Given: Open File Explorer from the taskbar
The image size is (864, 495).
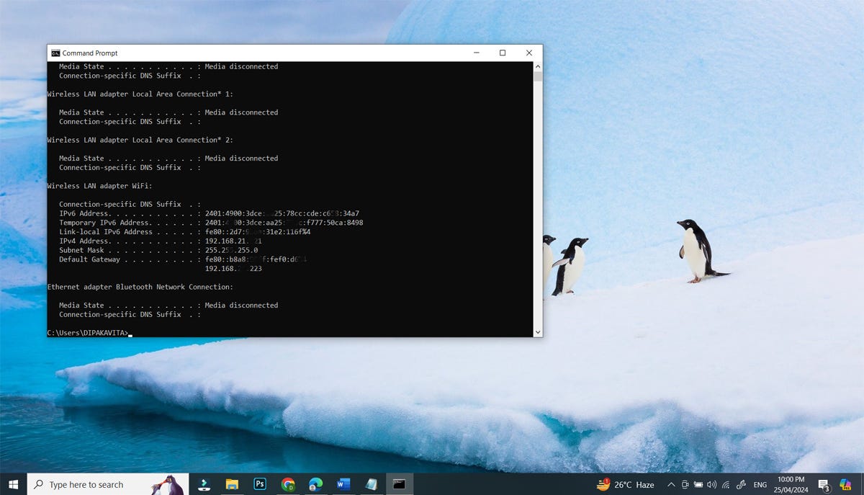Looking at the screenshot, I should pyautogui.click(x=232, y=484).
